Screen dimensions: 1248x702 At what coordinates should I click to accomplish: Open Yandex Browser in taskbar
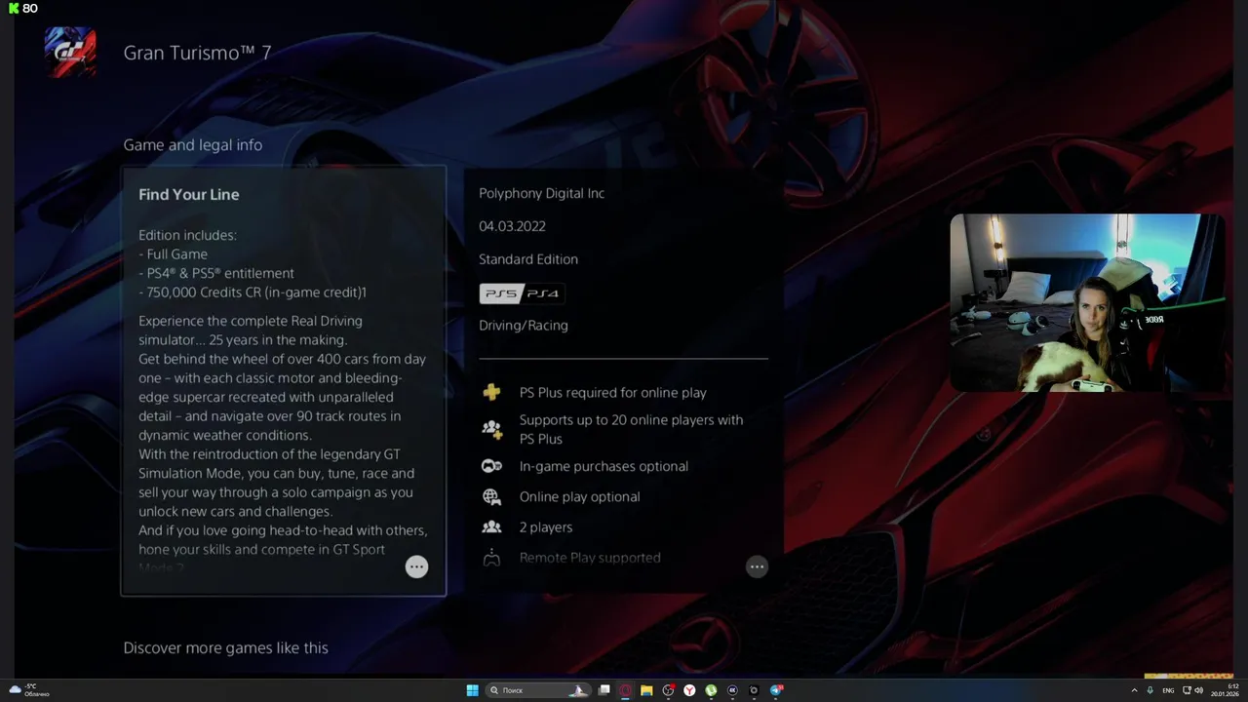tap(689, 690)
